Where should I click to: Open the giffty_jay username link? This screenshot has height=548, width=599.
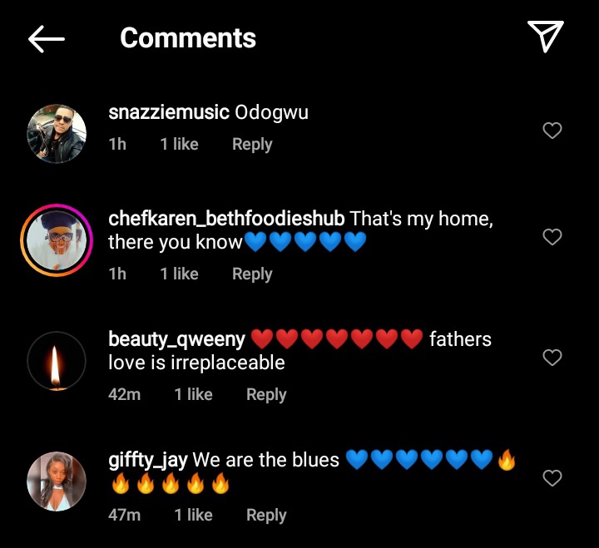148,460
